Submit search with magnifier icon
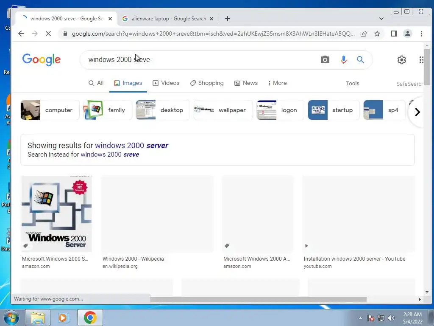The image size is (434, 326). tap(360, 59)
